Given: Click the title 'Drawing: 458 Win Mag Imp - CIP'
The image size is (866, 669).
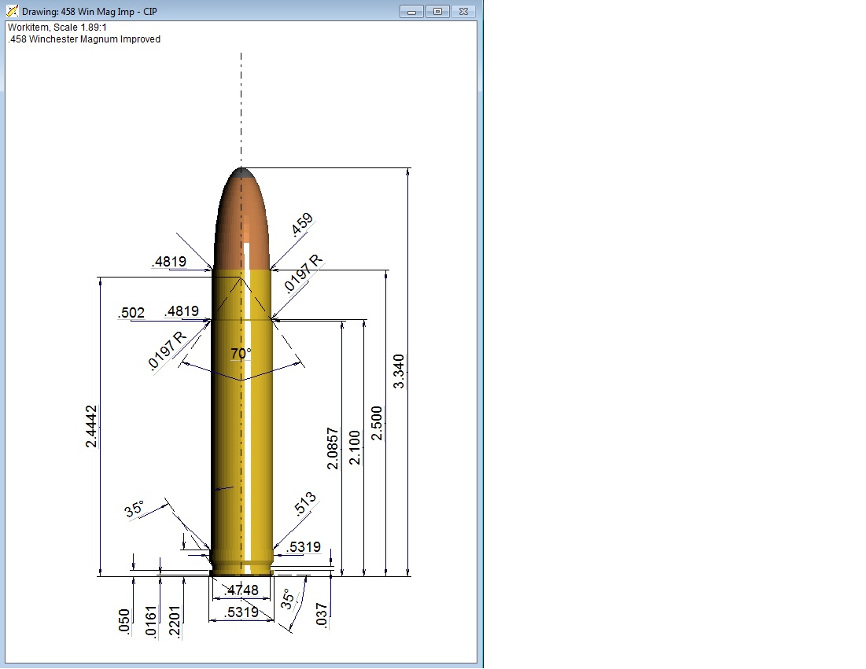Looking at the screenshot, I should click(90, 12).
